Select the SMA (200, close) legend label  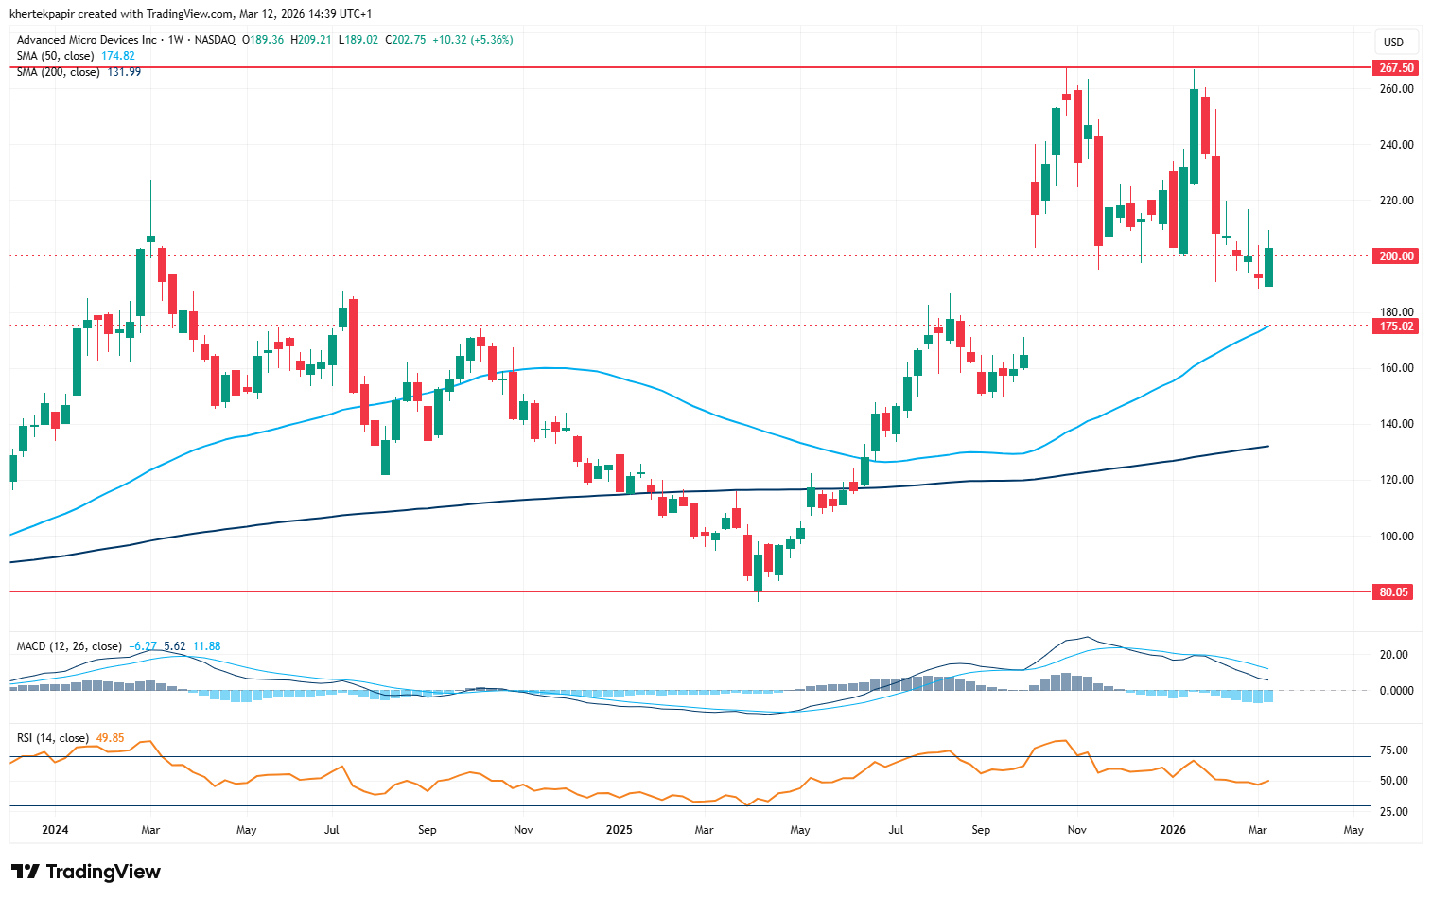click(58, 72)
